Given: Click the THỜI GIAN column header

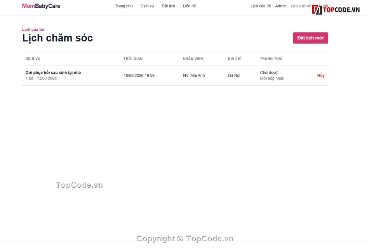Looking at the screenshot, I should (133, 59).
